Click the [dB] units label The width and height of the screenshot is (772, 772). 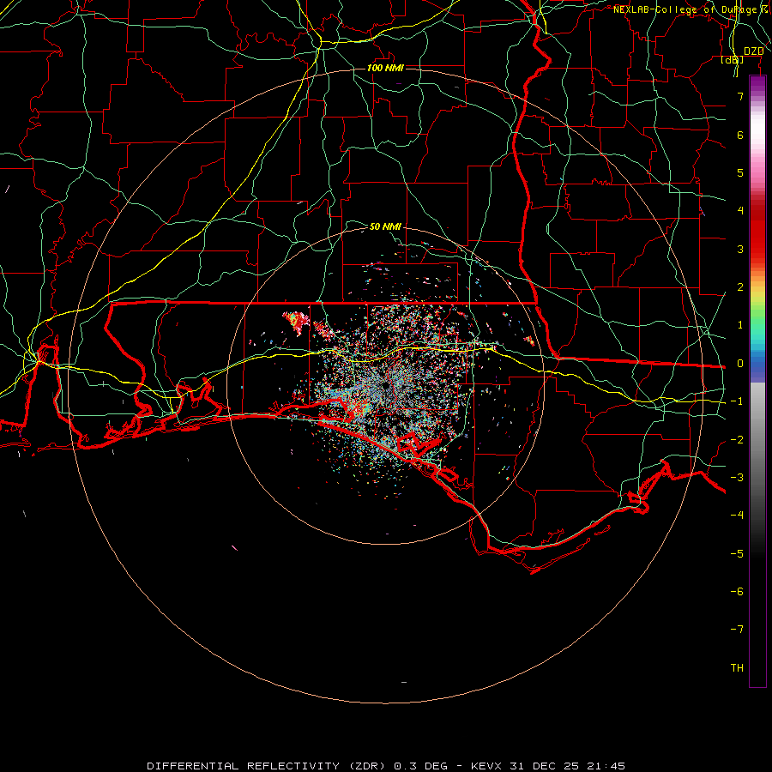(733, 60)
